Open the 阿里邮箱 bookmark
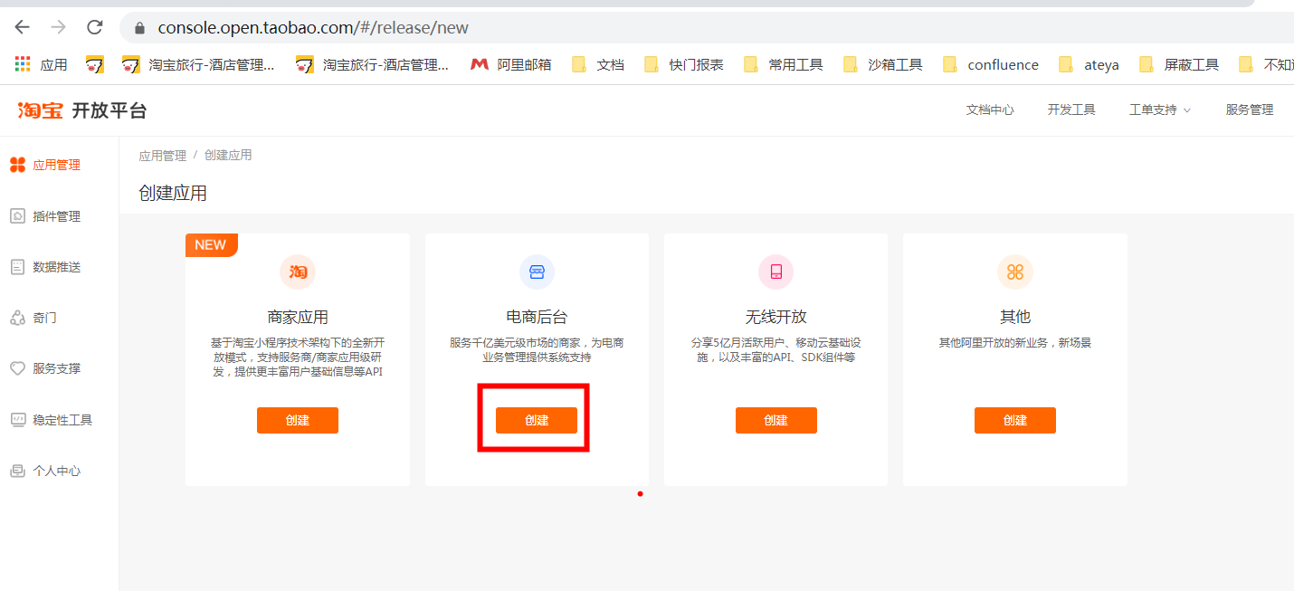 (511, 64)
